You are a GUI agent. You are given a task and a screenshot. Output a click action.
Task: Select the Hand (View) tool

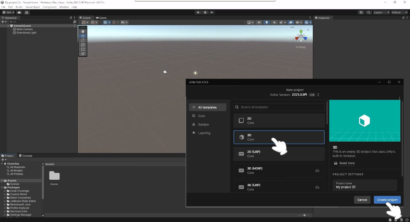click(83, 31)
